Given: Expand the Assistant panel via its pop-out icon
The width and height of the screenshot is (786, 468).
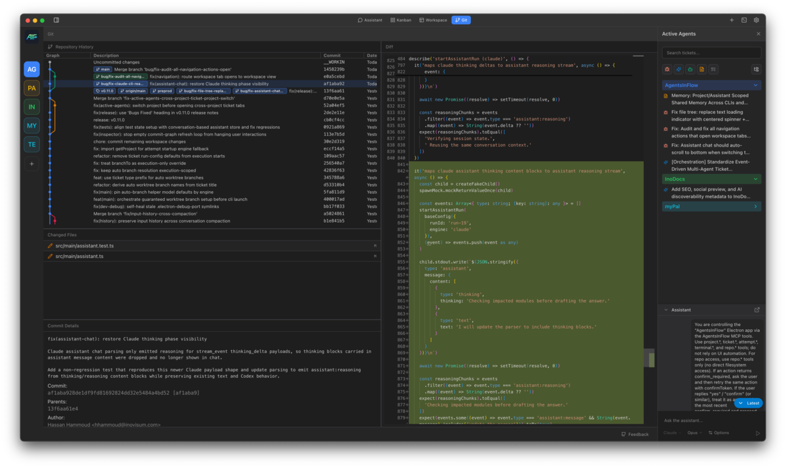Looking at the screenshot, I should pyautogui.click(x=757, y=310).
